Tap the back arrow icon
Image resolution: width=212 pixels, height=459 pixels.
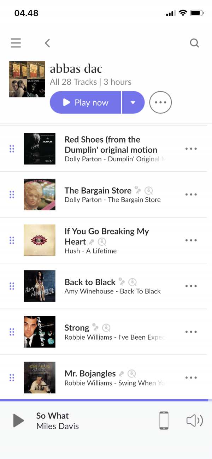coord(47,43)
